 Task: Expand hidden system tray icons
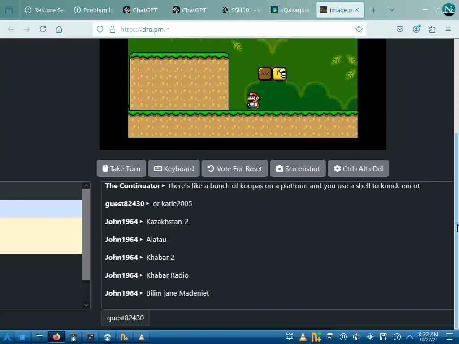[x=410, y=337]
